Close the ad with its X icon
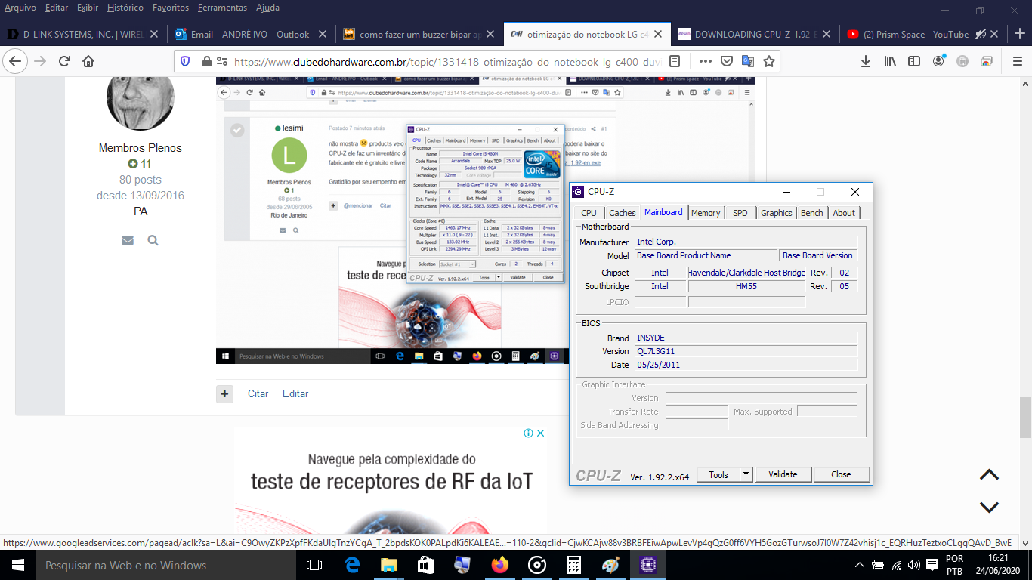This screenshot has width=1032, height=580. [540, 433]
